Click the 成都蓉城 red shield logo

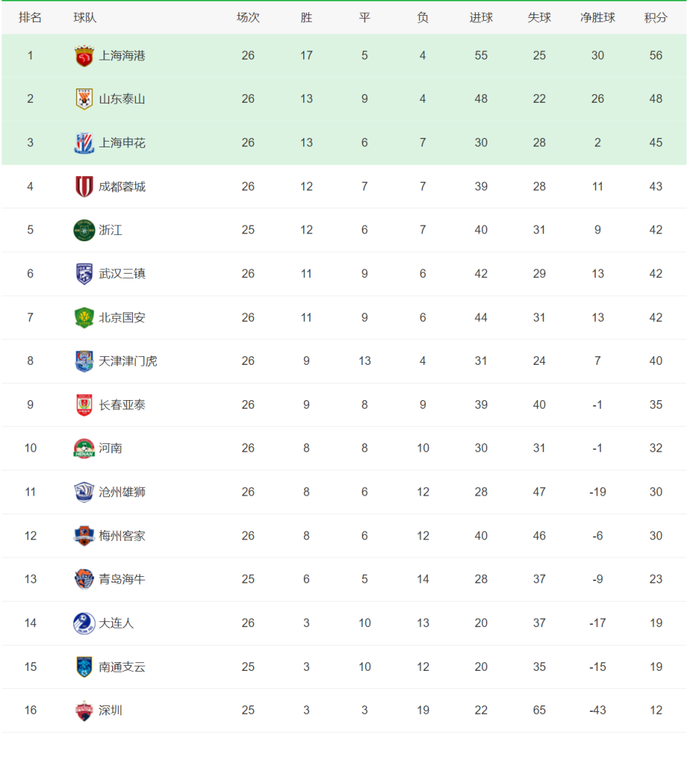[84, 186]
